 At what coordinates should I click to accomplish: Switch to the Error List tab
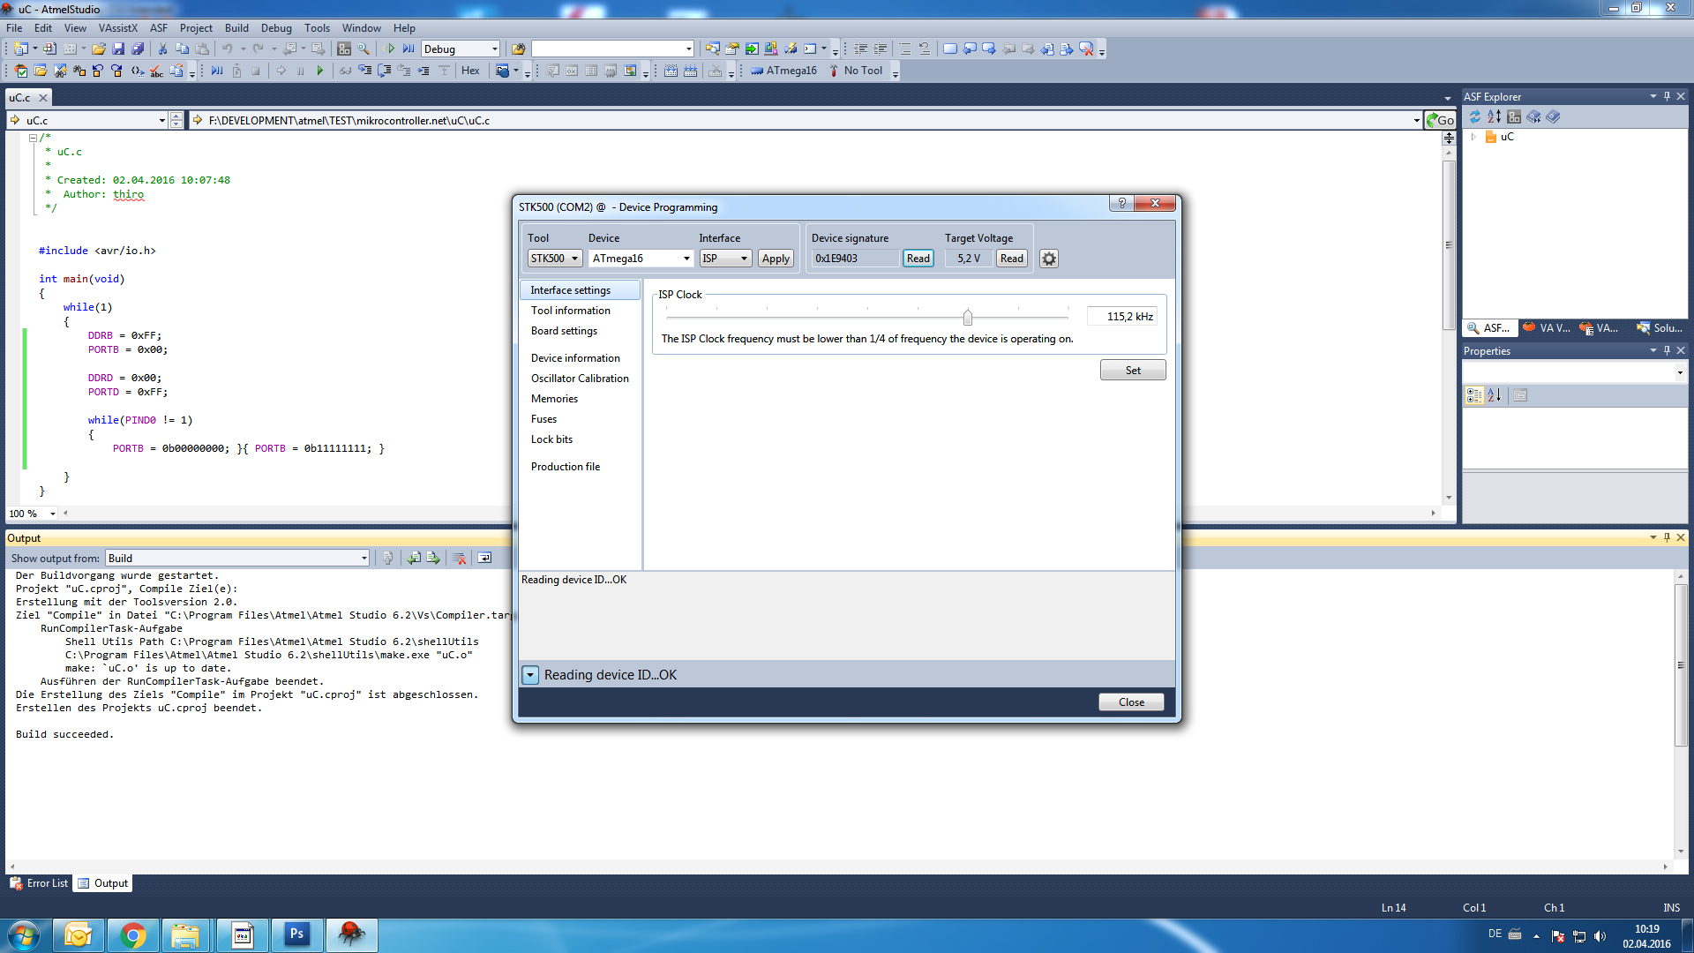tap(39, 883)
